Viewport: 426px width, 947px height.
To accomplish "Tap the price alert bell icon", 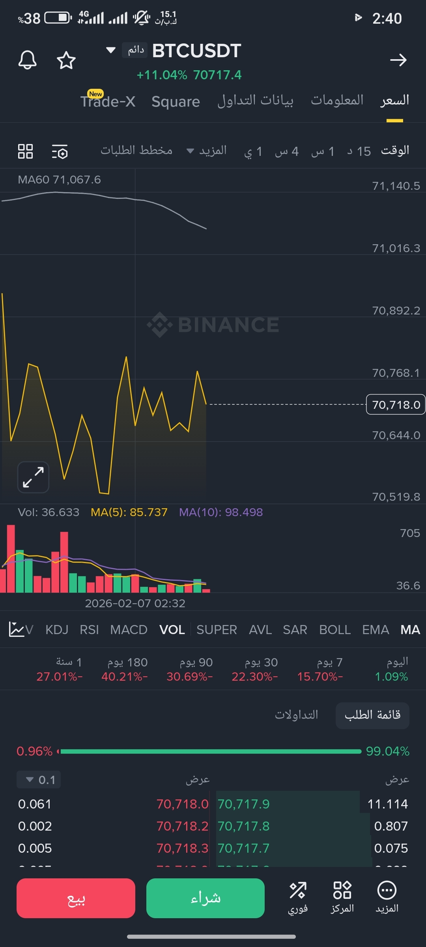I will 28,60.
